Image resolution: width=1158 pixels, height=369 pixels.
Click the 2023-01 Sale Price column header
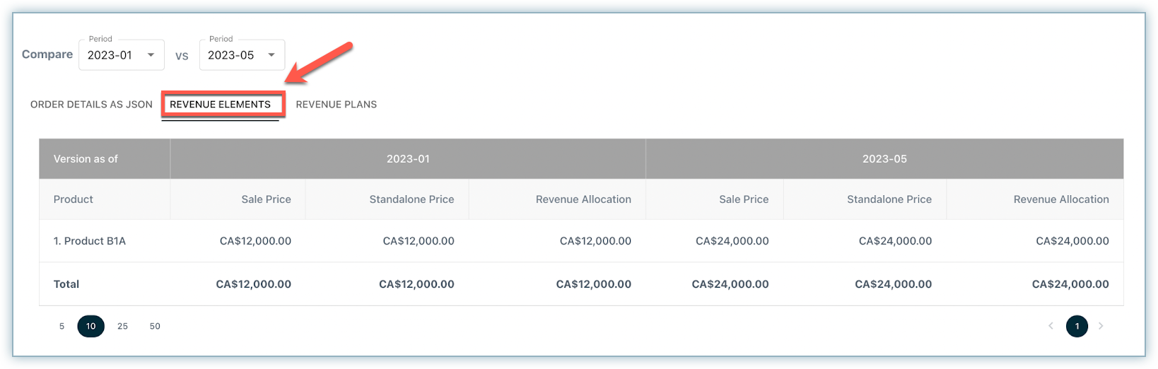266,199
